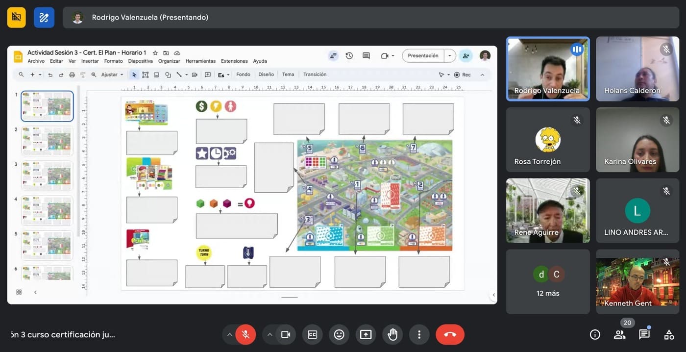
Task: Open the Presentación options dropdown arrow
Action: [450, 56]
